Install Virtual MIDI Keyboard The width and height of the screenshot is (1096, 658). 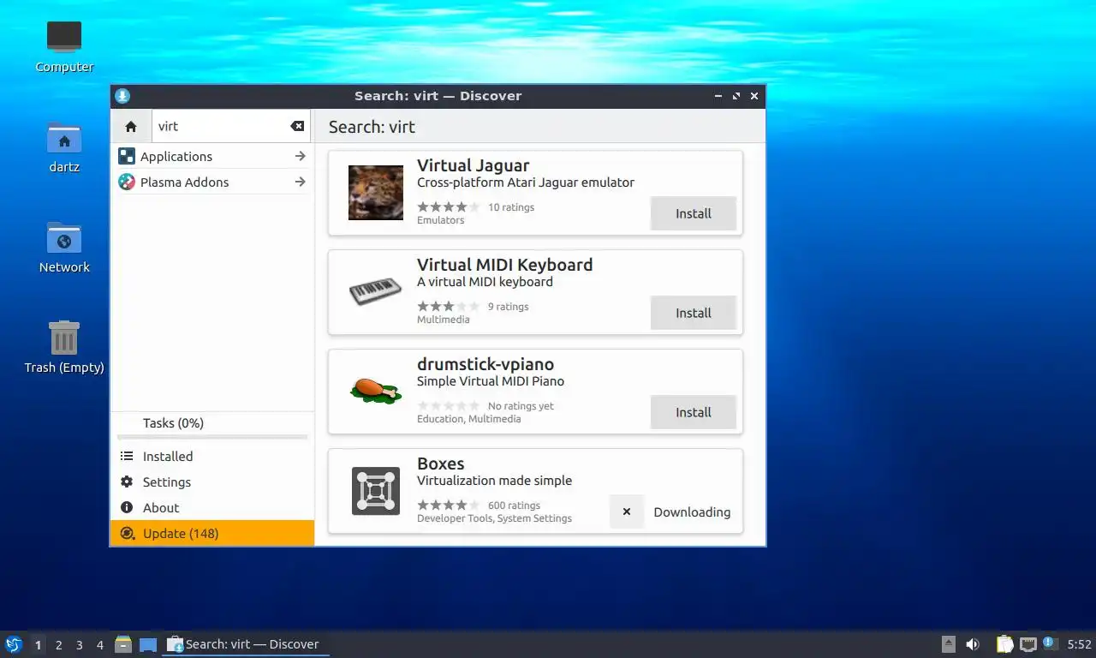pyautogui.click(x=694, y=313)
